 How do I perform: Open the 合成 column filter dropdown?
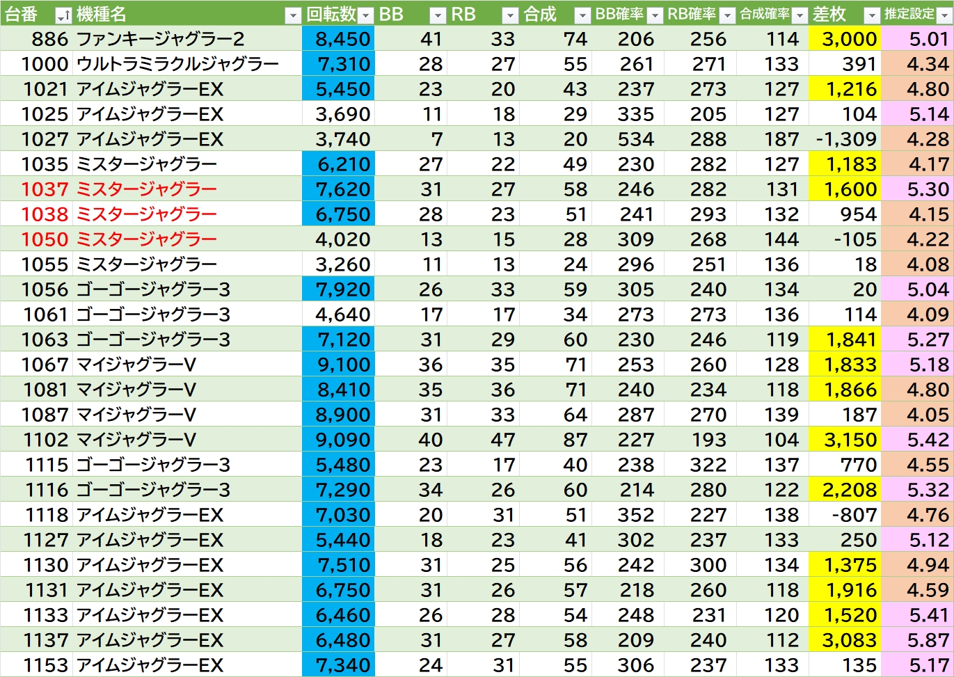click(582, 15)
